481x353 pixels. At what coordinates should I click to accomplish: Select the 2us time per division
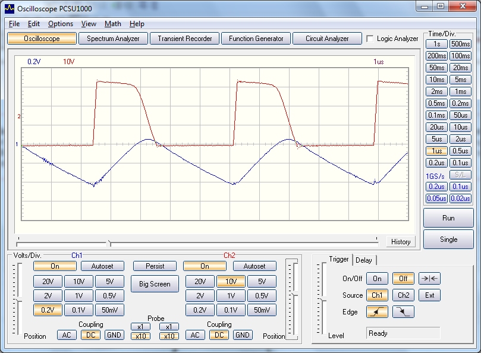point(460,139)
